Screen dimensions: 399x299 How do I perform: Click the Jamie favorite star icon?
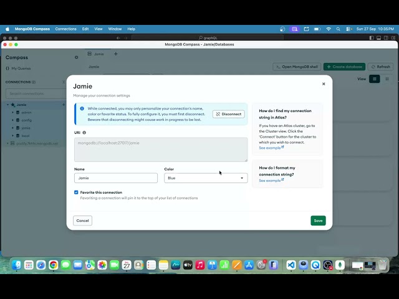click(x=13, y=105)
